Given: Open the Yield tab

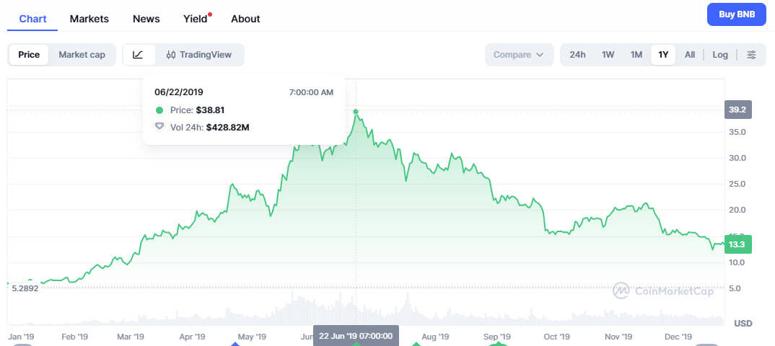Looking at the screenshot, I should [x=195, y=19].
